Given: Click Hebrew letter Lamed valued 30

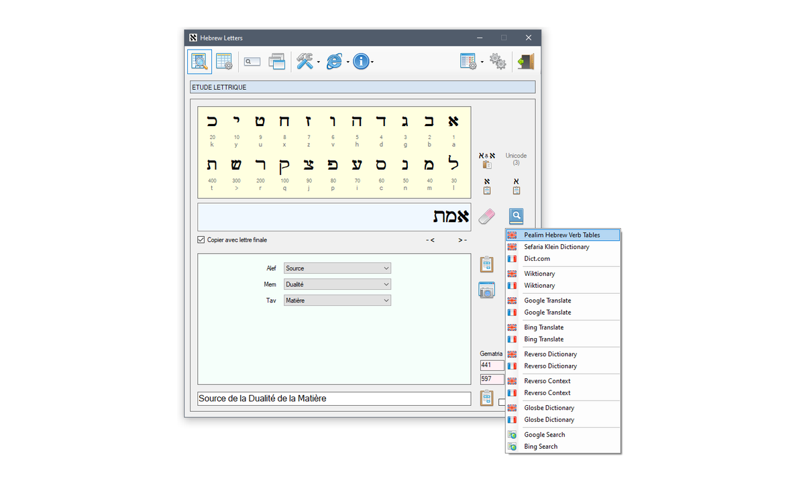Looking at the screenshot, I should (x=453, y=164).
